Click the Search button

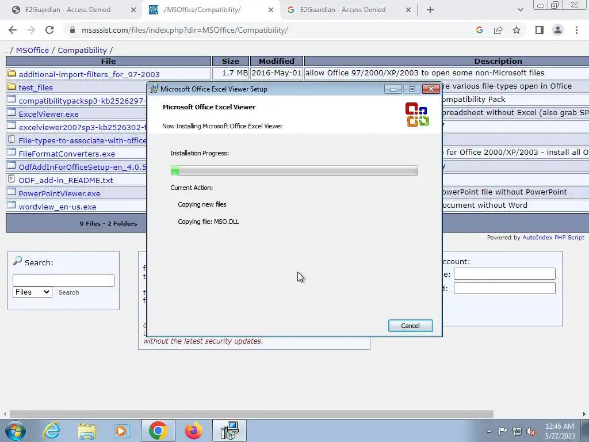(x=69, y=292)
